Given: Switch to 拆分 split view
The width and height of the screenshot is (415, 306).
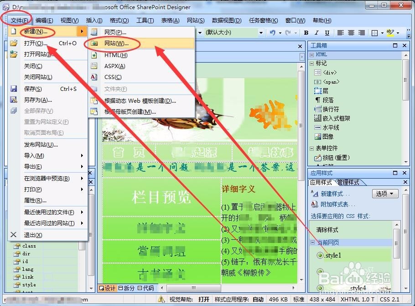Looking at the screenshot, I should pyautogui.click(x=126, y=288).
